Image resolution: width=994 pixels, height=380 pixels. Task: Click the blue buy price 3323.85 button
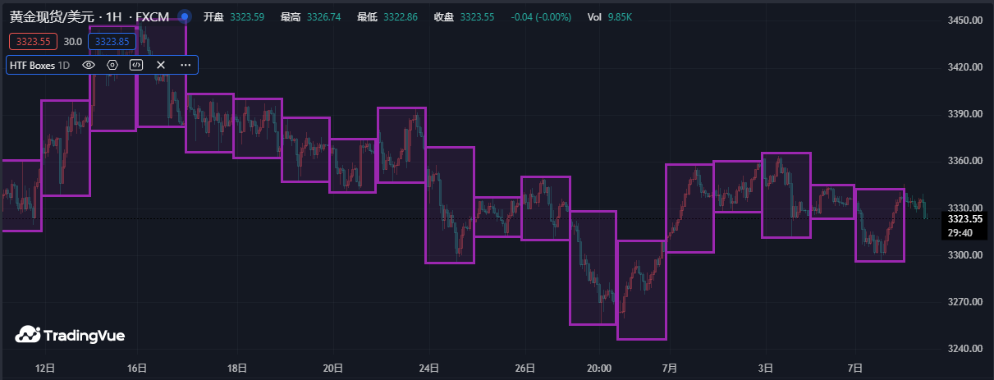[112, 42]
